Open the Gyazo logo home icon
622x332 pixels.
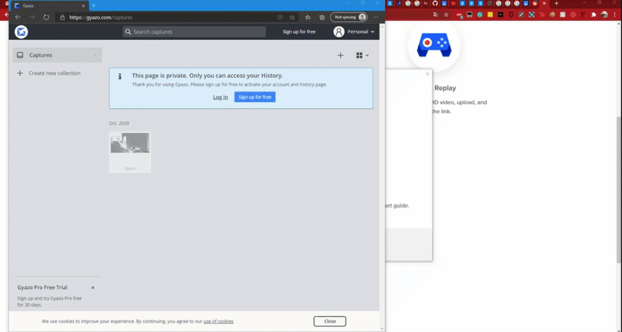tap(21, 32)
